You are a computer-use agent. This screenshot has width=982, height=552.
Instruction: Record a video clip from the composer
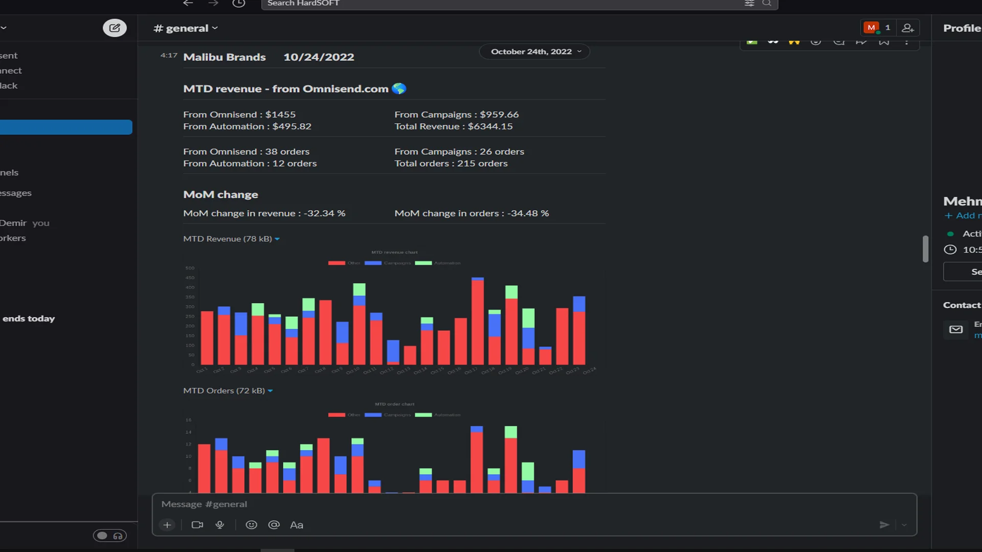[197, 525]
